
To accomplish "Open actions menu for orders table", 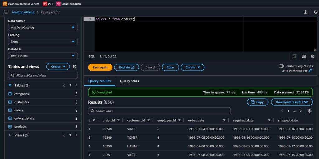I will point(76,110).
